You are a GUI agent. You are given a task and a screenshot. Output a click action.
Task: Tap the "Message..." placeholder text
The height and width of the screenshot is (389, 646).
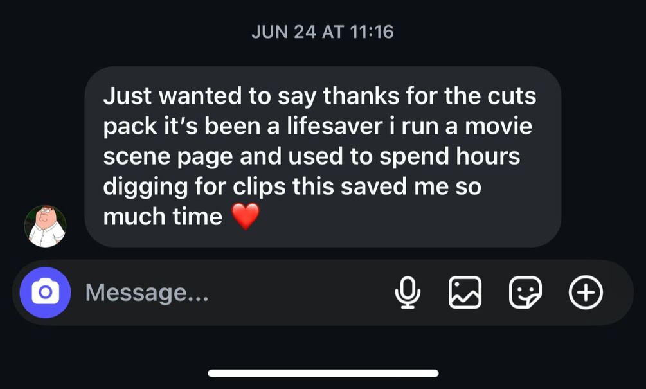(x=147, y=293)
